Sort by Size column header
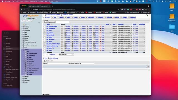This screenshot has height=100, width=178. [x=134, y=24]
